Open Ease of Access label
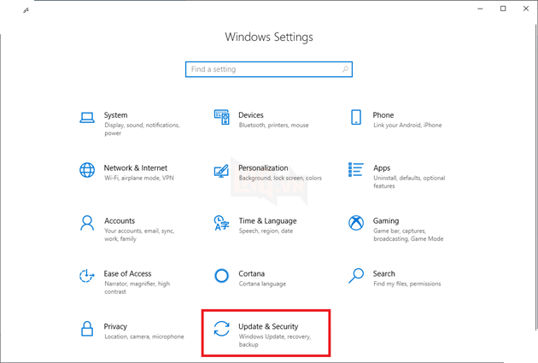This screenshot has height=363, width=538. 127,274
